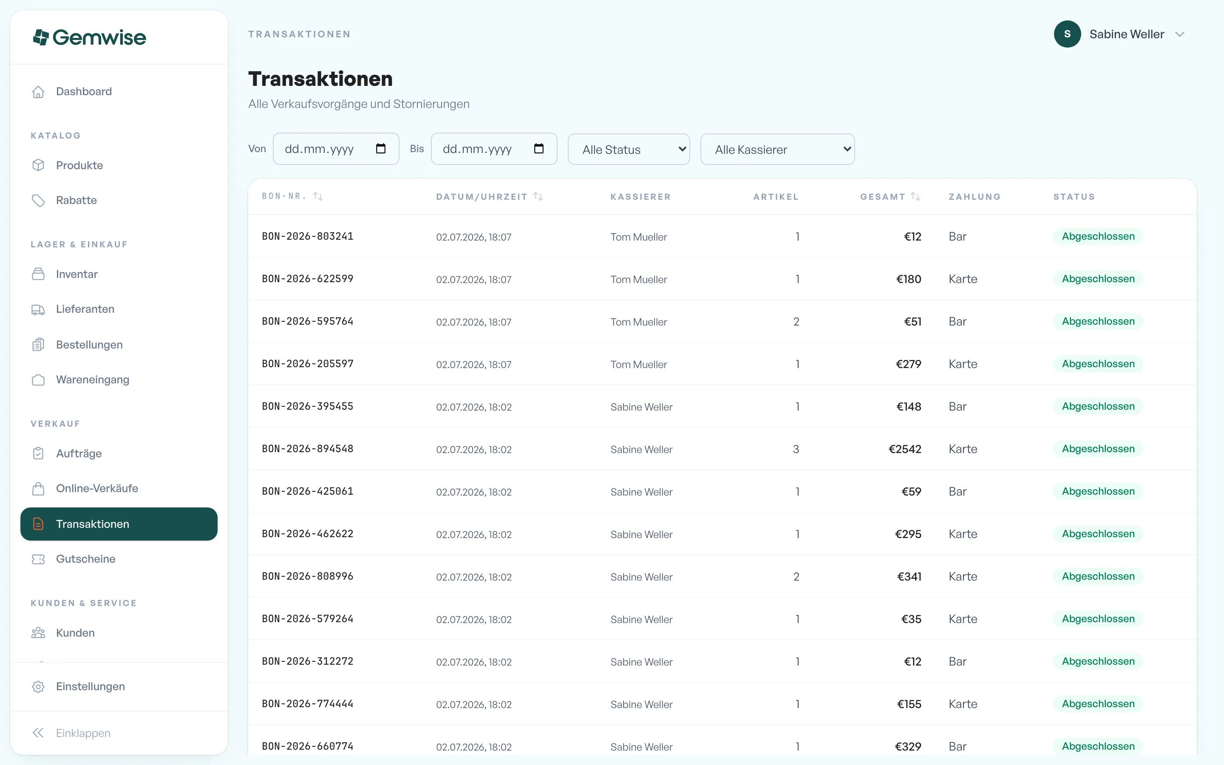1224x765 pixels.
Task: Click sort arrows next to Datum/Uhrzeit
Action: tap(538, 196)
